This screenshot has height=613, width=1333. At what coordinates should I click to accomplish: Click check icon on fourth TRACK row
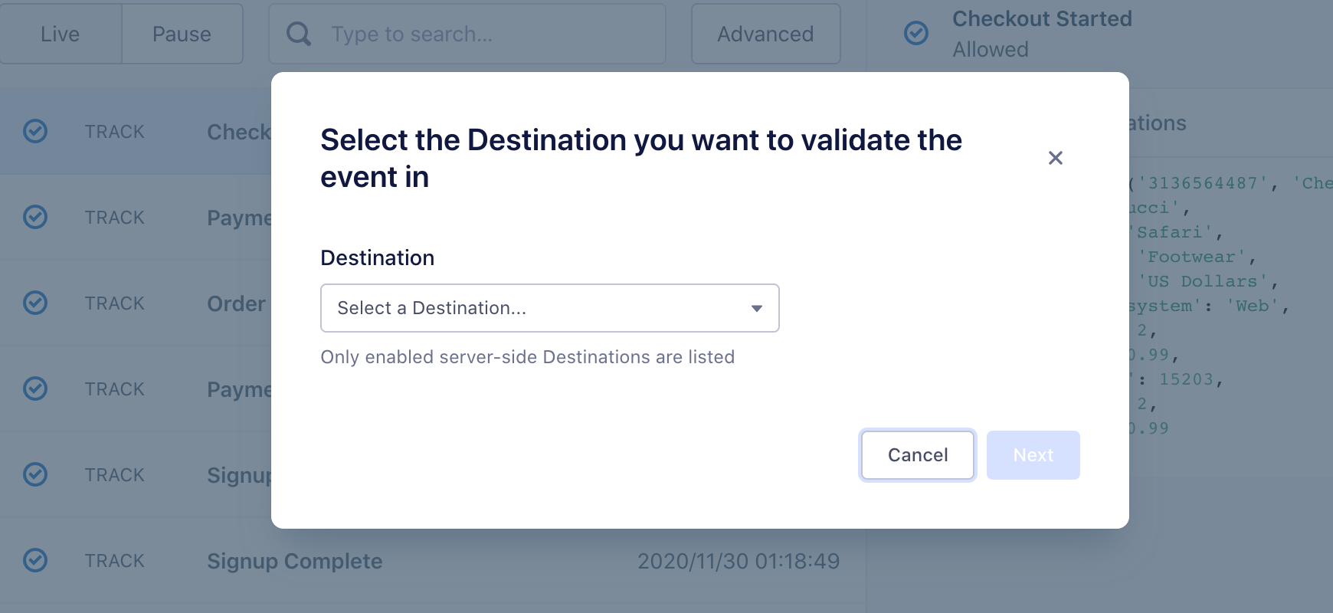(x=35, y=389)
